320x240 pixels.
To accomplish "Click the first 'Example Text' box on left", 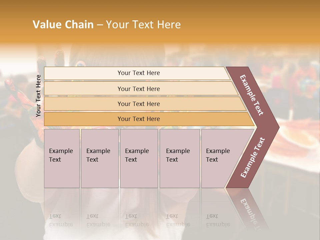I will coord(62,158).
